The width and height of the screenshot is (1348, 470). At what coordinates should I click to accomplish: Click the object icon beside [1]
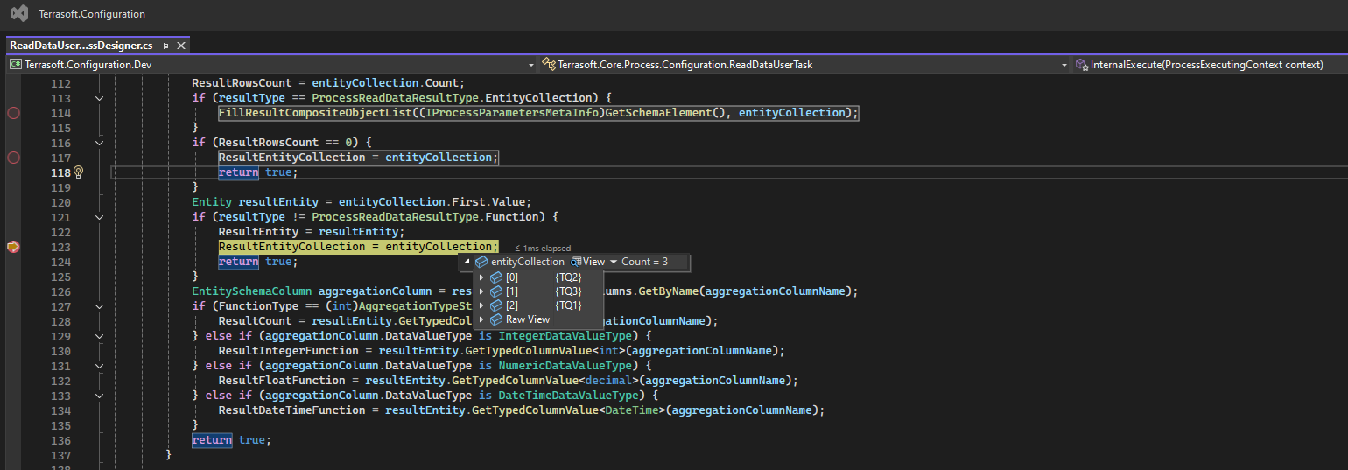pyautogui.click(x=496, y=291)
